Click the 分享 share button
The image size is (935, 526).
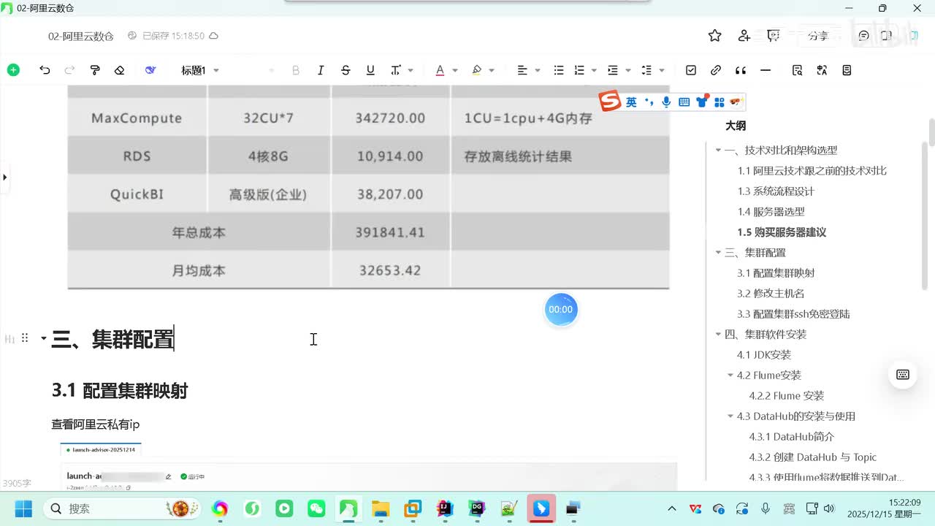[817, 36]
